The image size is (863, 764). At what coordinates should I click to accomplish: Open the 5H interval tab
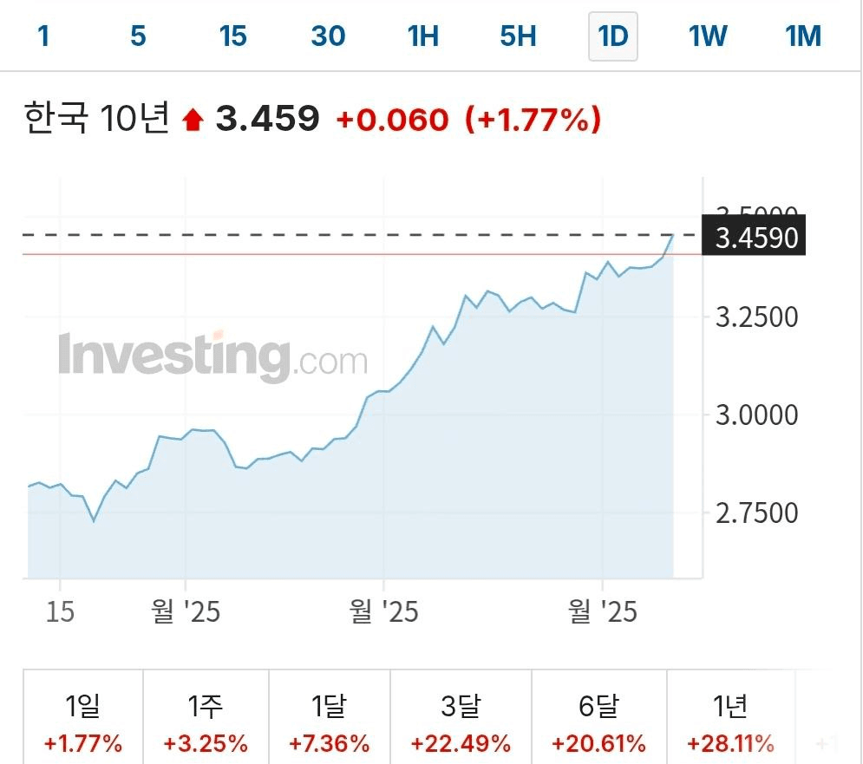pyautogui.click(x=518, y=36)
